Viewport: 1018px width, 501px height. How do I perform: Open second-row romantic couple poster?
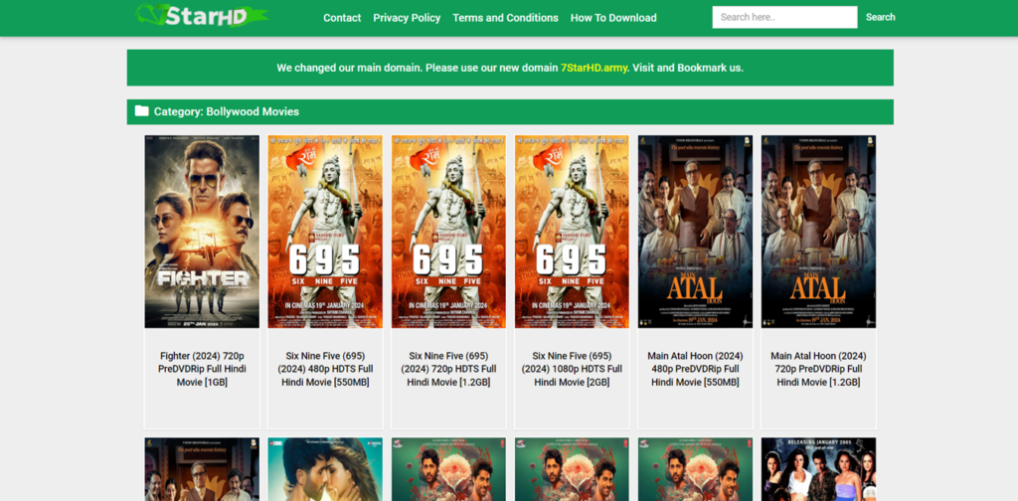tap(325, 469)
